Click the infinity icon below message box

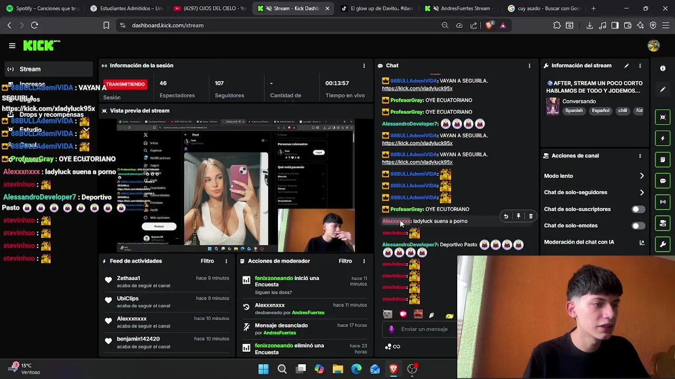(397, 346)
